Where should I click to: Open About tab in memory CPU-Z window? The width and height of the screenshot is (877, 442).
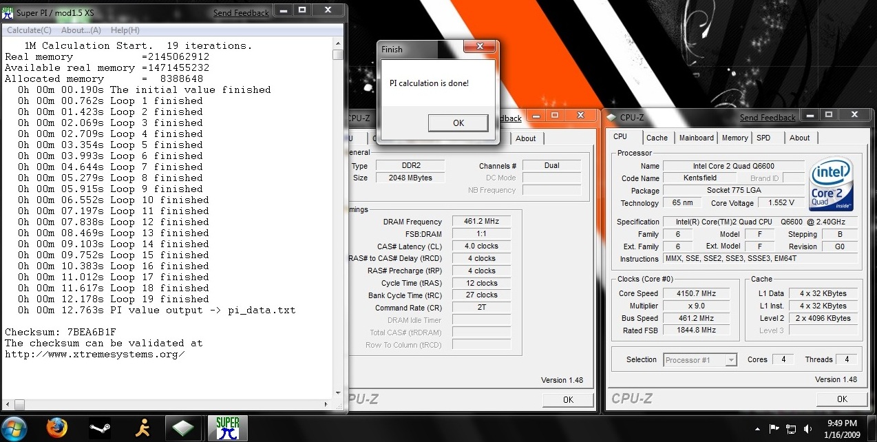click(525, 138)
